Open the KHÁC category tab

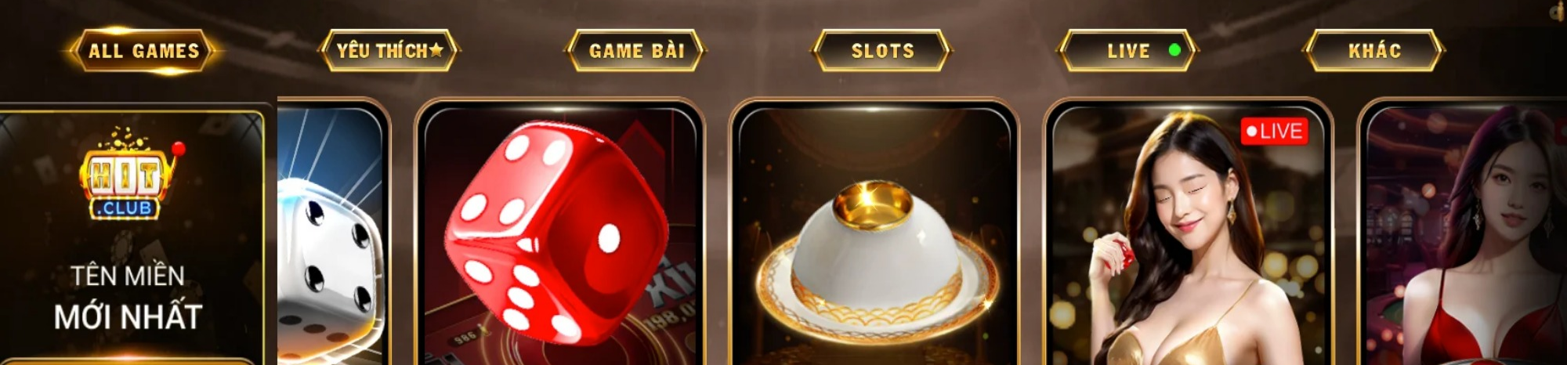[x=1374, y=51]
